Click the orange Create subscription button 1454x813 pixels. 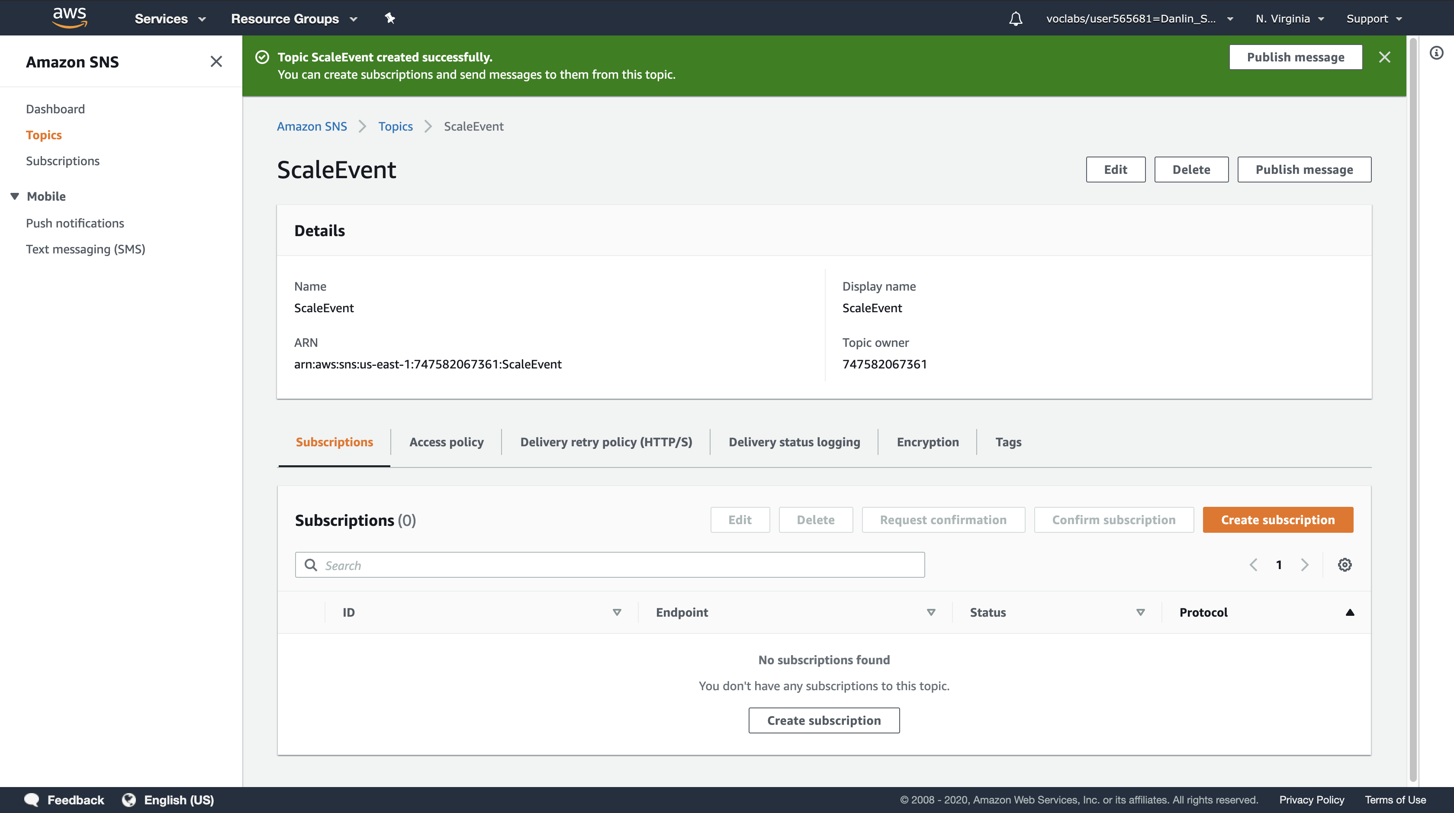1277,520
